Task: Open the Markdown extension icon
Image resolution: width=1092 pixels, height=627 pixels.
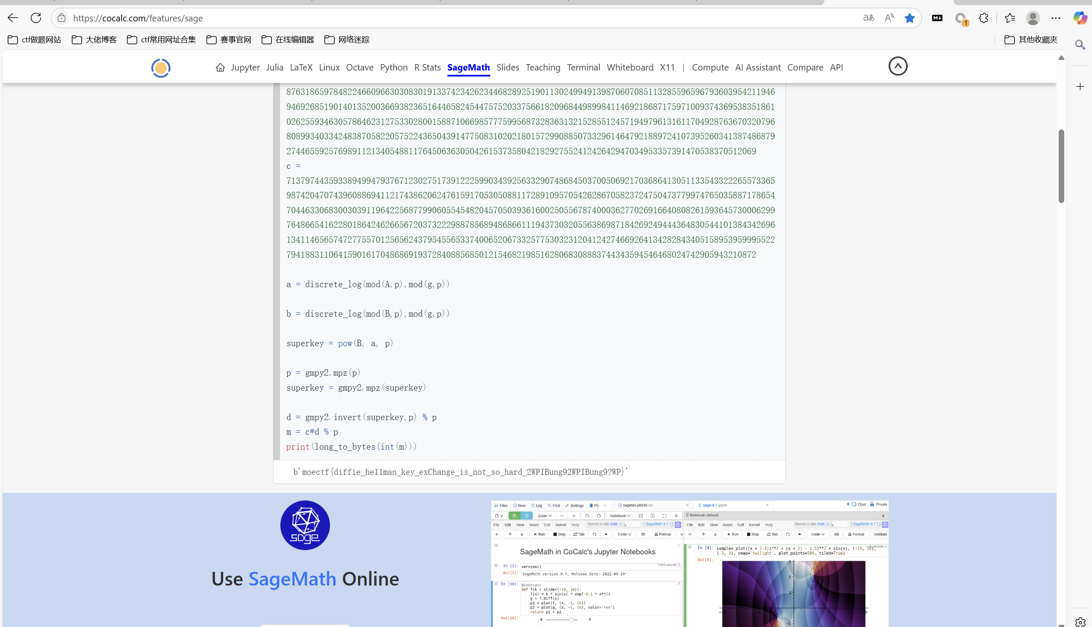Action: click(937, 18)
